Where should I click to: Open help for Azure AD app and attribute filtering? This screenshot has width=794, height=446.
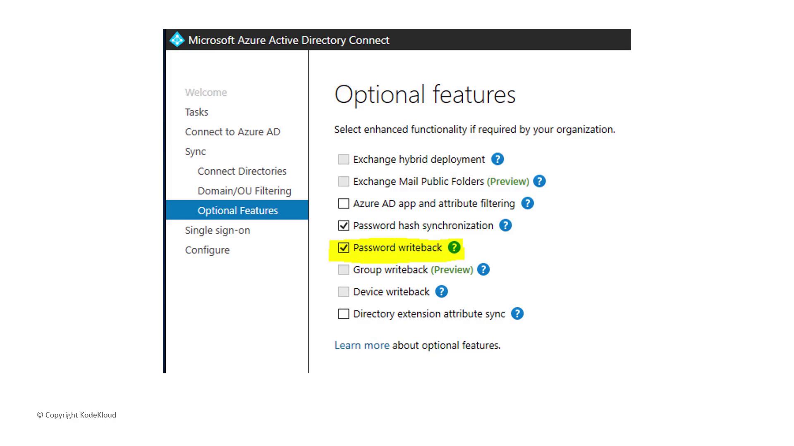[527, 203]
